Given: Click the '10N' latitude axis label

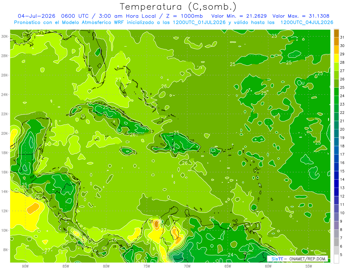Looking at the screenshot, I should (x=5, y=230).
